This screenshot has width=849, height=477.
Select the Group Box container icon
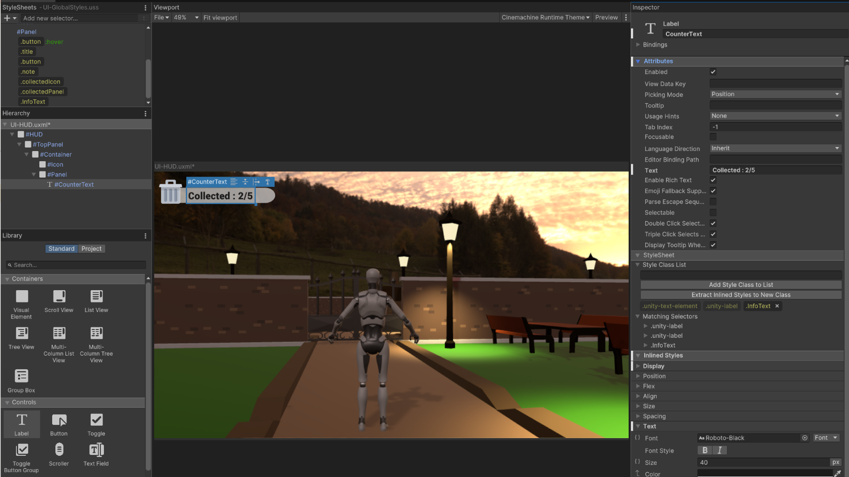click(x=21, y=376)
